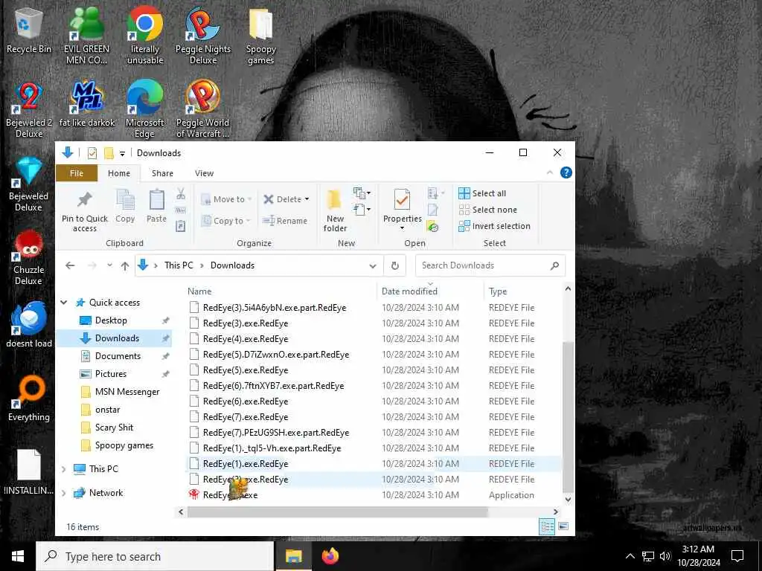
Task: Switch to the Share ribbon tab
Action: pyautogui.click(x=162, y=173)
